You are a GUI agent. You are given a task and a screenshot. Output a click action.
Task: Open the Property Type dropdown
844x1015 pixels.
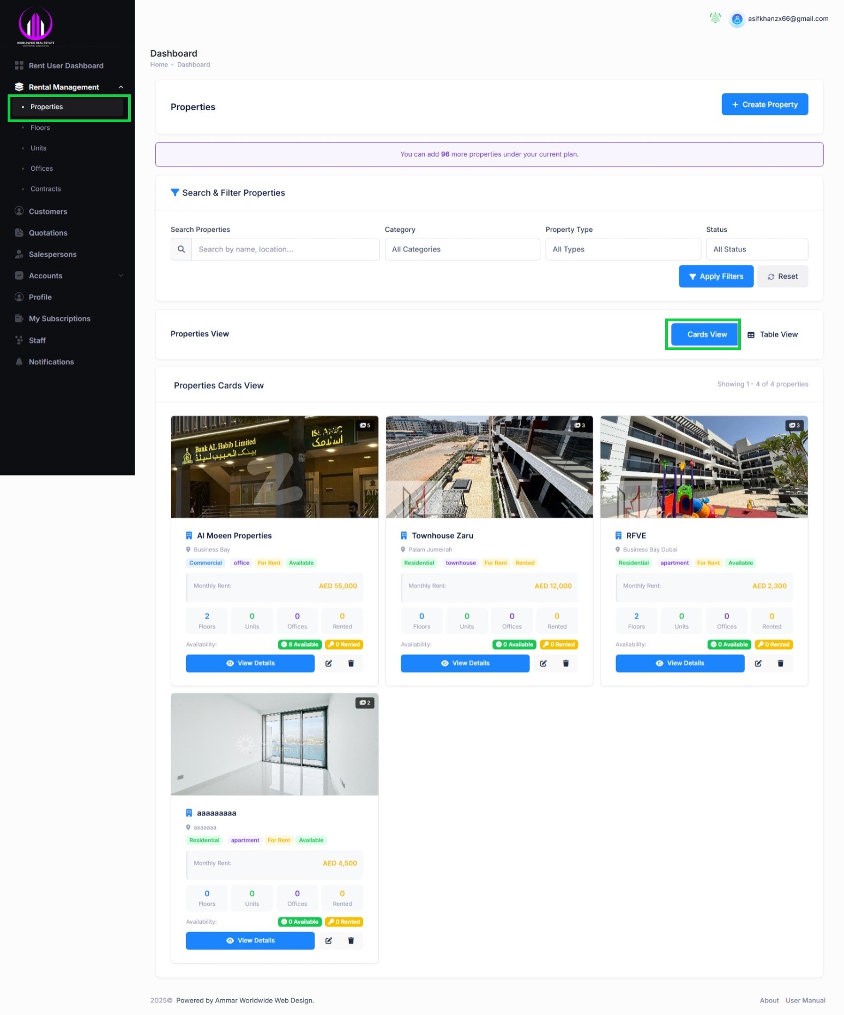[623, 249]
